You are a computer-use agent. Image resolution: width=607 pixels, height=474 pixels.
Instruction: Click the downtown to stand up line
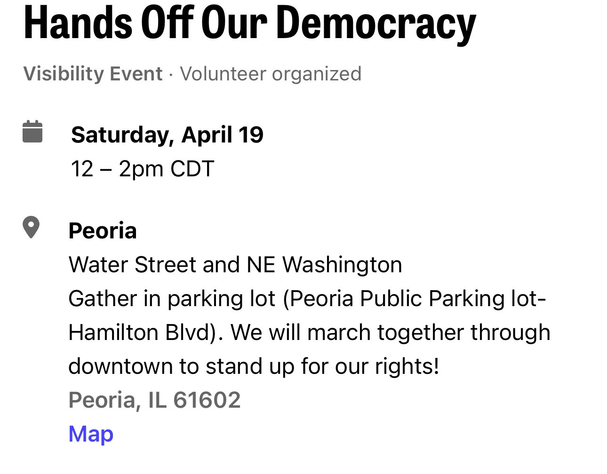pos(254,366)
